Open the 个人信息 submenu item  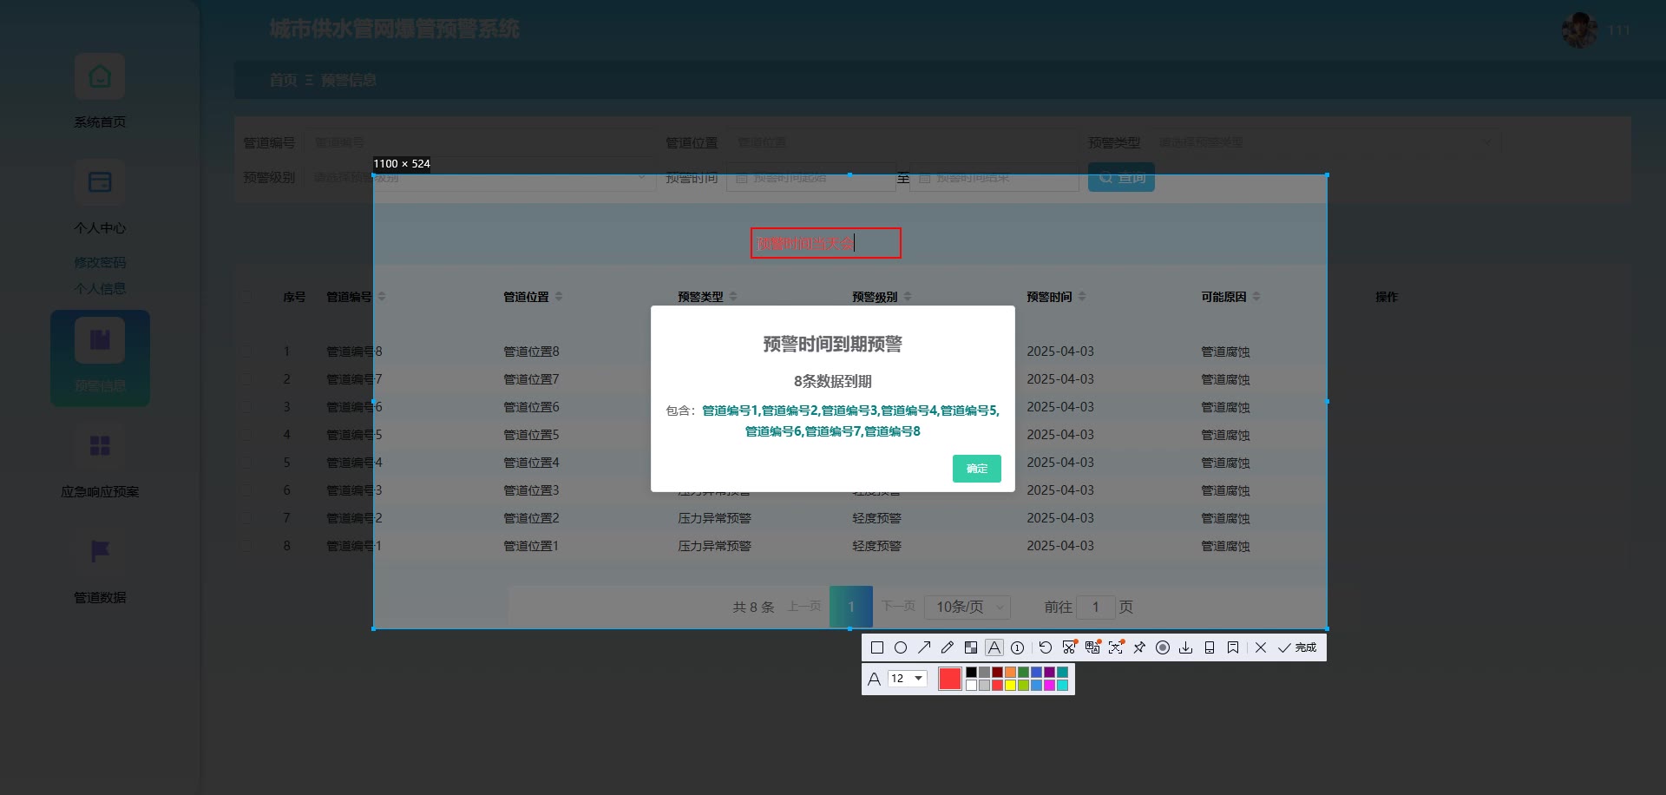tap(100, 288)
